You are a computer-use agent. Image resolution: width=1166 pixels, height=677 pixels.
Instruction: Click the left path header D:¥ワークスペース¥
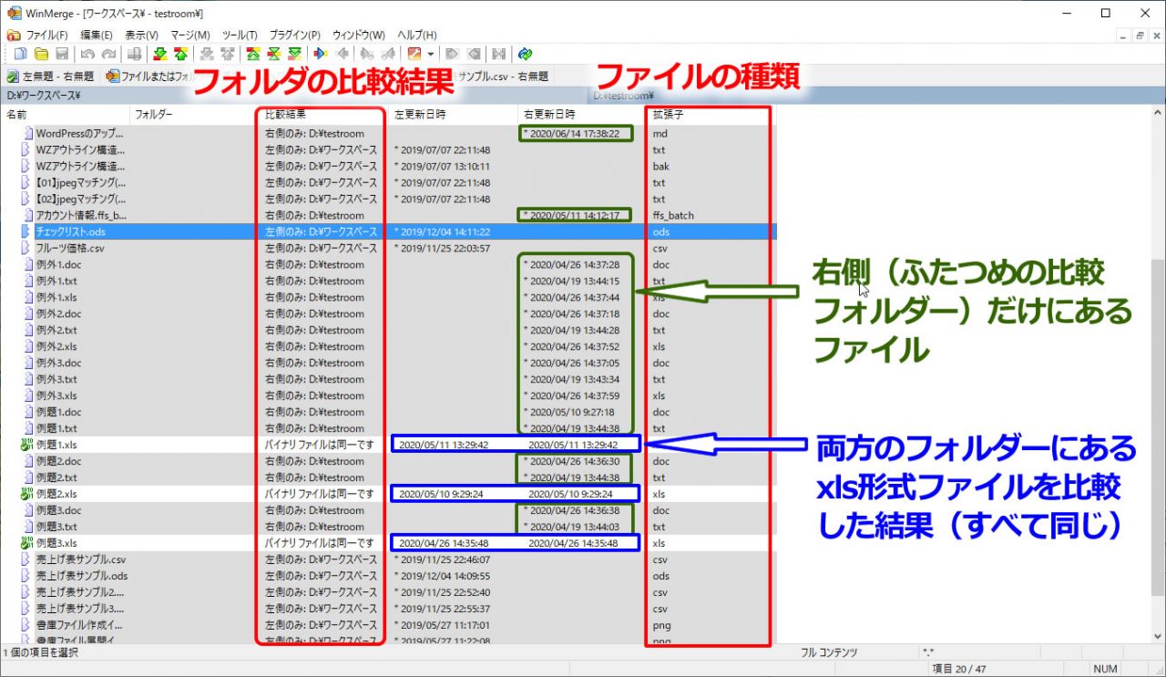click(x=291, y=95)
